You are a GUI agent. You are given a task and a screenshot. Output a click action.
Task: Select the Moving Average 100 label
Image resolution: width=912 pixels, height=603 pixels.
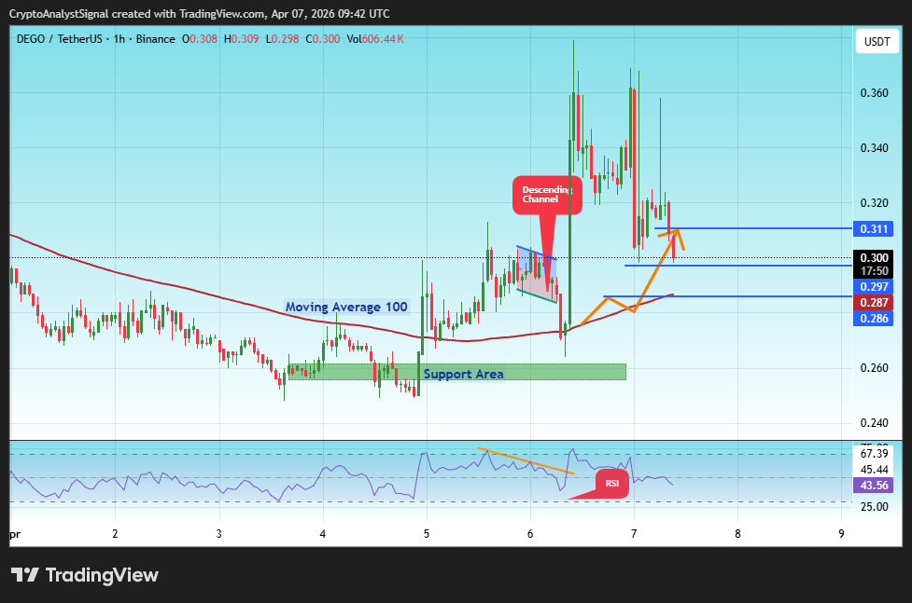[x=346, y=307]
